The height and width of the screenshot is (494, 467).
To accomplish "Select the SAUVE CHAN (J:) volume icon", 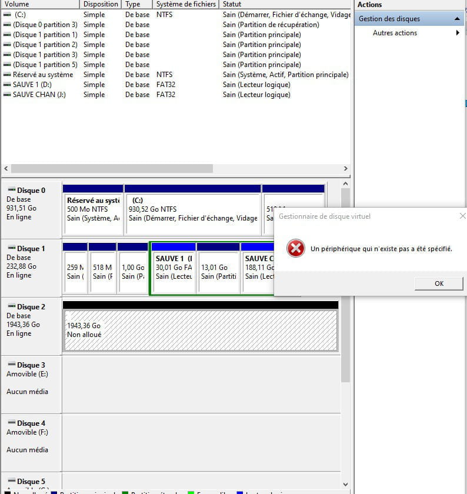I will click(x=7, y=95).
